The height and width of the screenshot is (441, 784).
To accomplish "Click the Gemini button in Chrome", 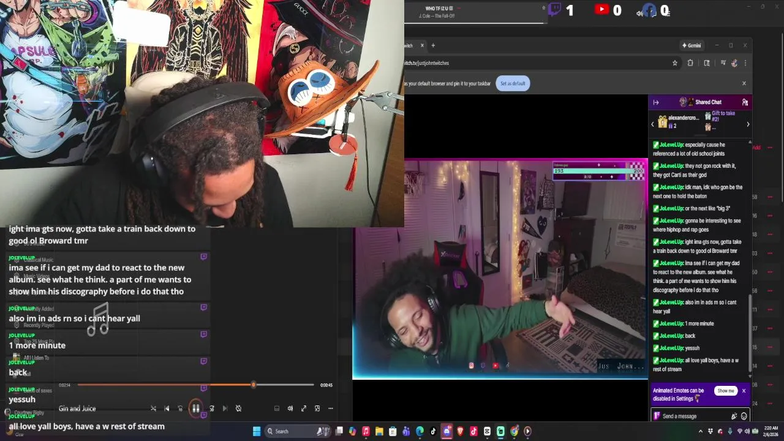I will click(x=692, y=45).
